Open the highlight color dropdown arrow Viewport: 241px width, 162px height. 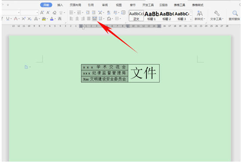point(47,19)
